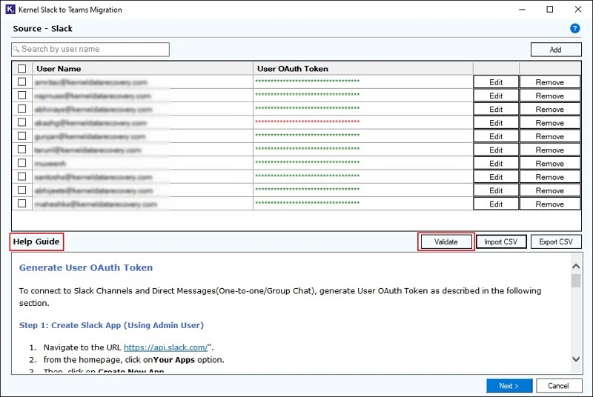The width and height of the screenshot is (593, 397).
Task: Click Edit in the seventh user row
Action: pyautogui.click(x=496, y=164)
